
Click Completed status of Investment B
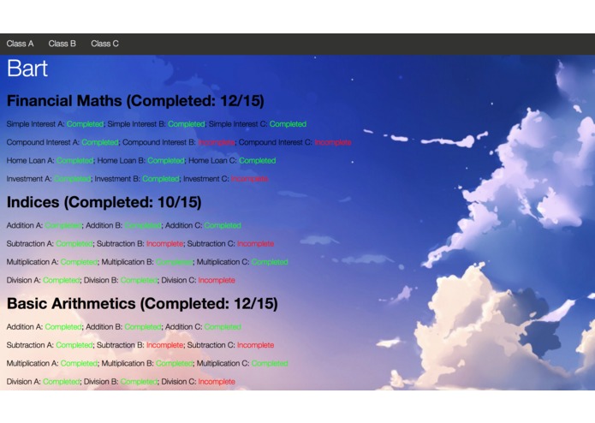pos(161,179)
